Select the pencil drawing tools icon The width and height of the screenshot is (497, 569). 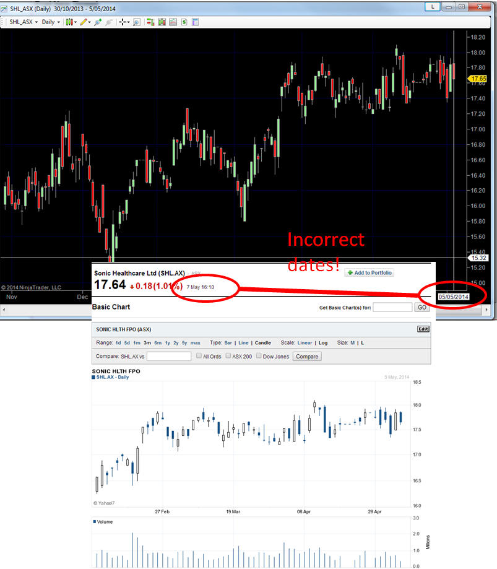point(84,22)
